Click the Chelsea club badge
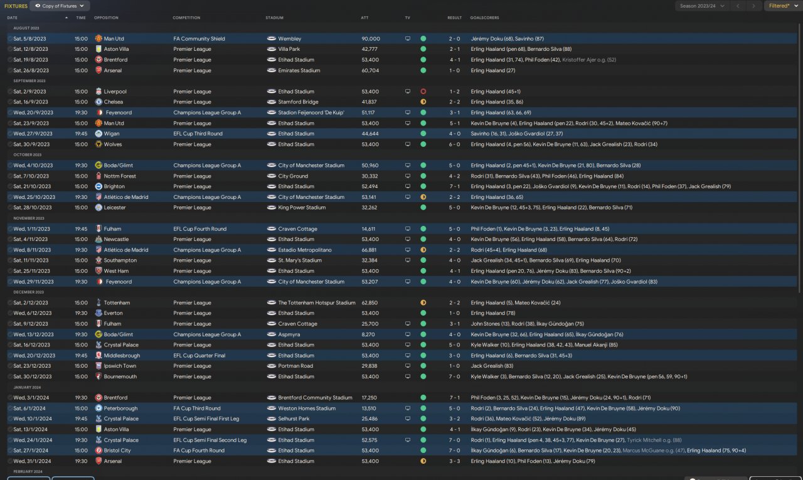Viewport: 803px width, 480px height. point(98,102)
